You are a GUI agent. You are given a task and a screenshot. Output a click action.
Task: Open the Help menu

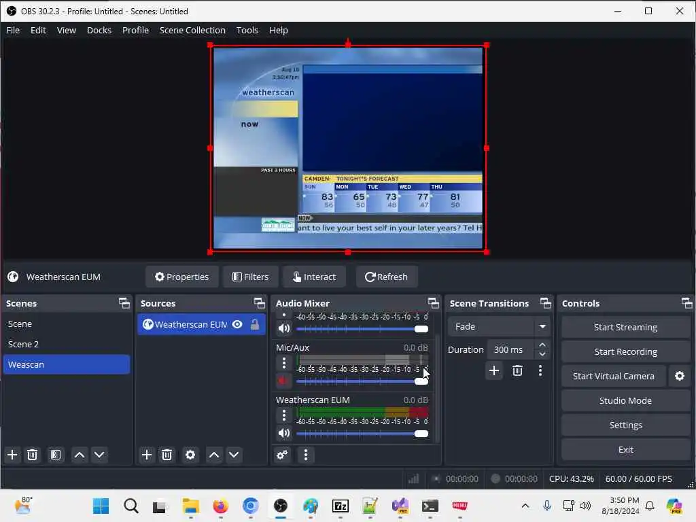(x=278, y=30)
